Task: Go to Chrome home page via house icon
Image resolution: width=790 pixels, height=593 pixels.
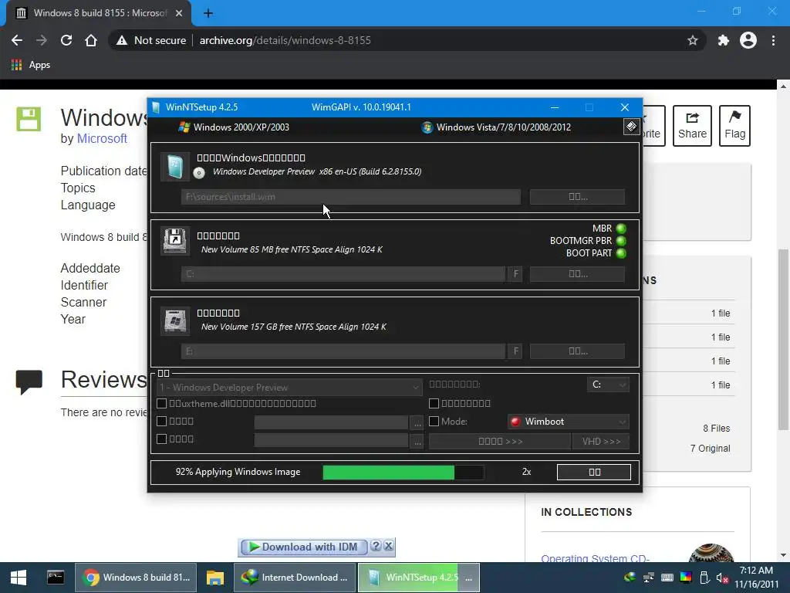Action: pyautogui.click(x=91, y=40)
